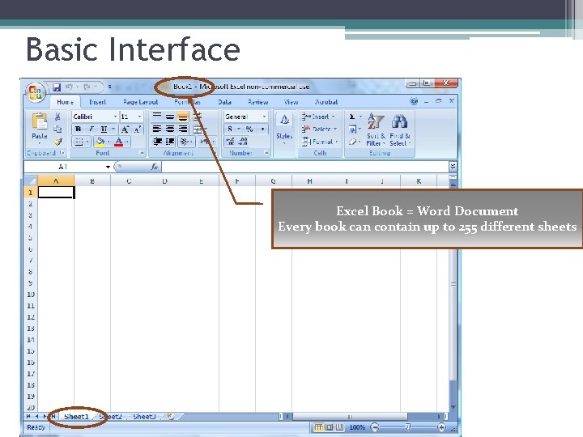Image resolution: width=583 pixels, height=437 pixels.
Task: Click Insert Worksheet tab icon after Sheet3
Action: point(171,417)
